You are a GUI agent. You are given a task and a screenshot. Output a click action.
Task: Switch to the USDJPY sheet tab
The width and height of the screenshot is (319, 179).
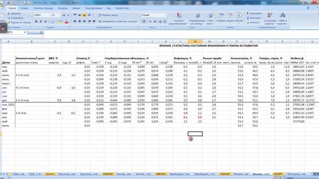point(278,174)
